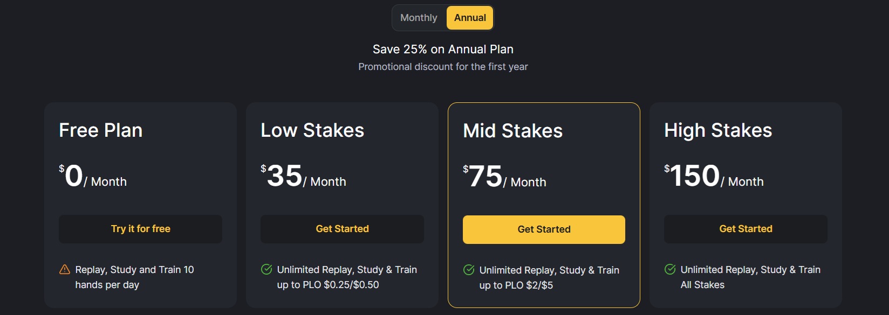Click the Replay, Study and Train 10 hands text

tap(134, 277)
